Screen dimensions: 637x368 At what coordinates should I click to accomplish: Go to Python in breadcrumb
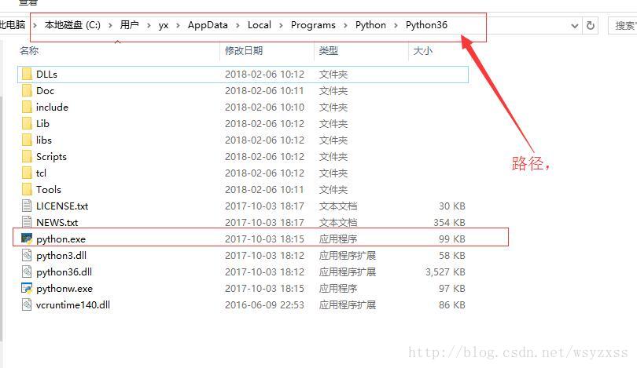(x=370, y=25)
